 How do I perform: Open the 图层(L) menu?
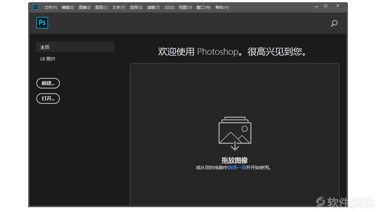101,7
